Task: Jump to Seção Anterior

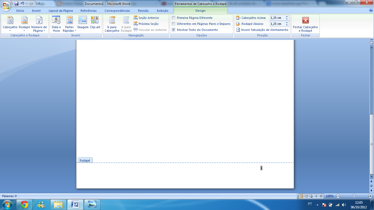Action: pyautogui.click(x=146, y=18)
